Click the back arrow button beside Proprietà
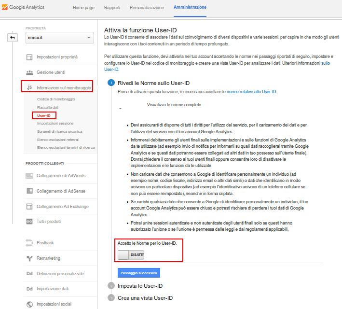 [x=13, y=38]
